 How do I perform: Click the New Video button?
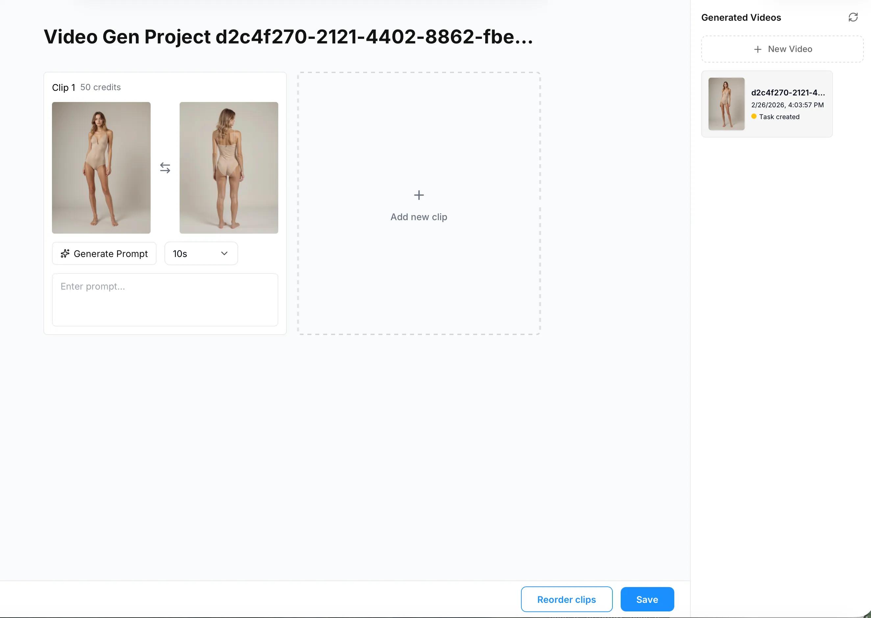(782, 49)
